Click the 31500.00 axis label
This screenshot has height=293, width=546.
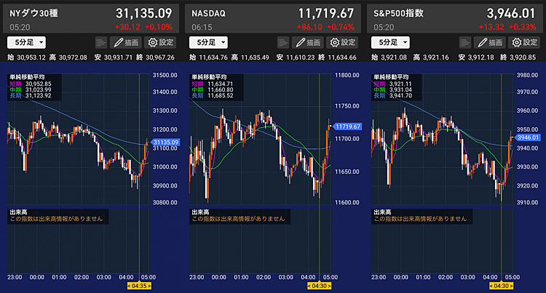coord(165,75)
